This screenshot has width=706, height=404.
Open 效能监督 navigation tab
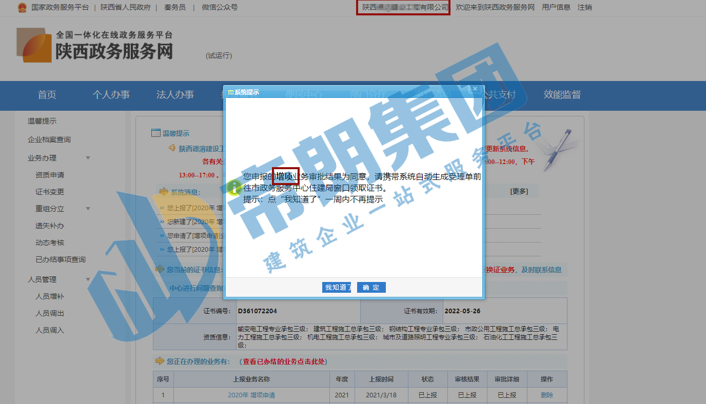pyautogui.click(x=562, y=95)
